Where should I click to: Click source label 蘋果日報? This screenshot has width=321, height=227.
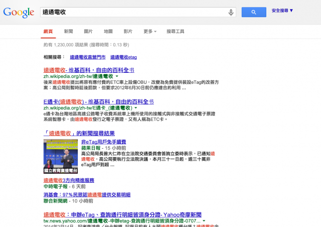coord(91,148)
